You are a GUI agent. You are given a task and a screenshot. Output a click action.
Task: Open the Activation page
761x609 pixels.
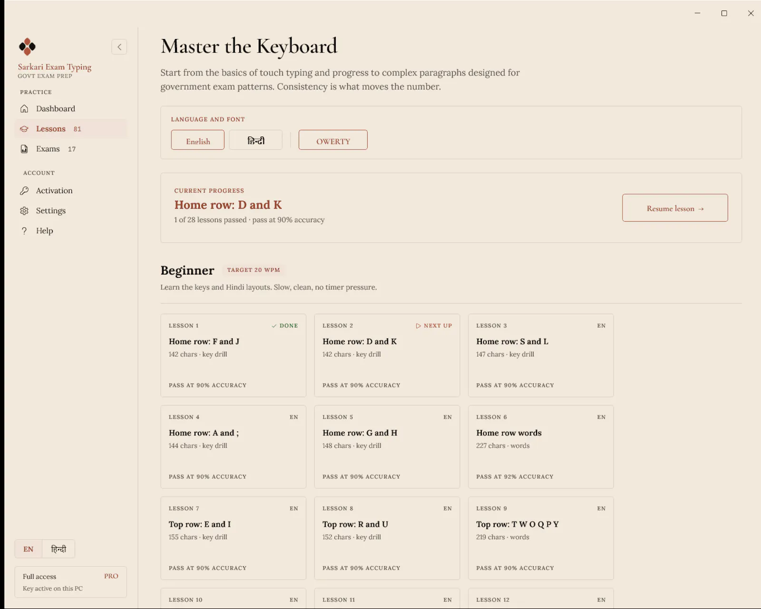tap(71, 191)
